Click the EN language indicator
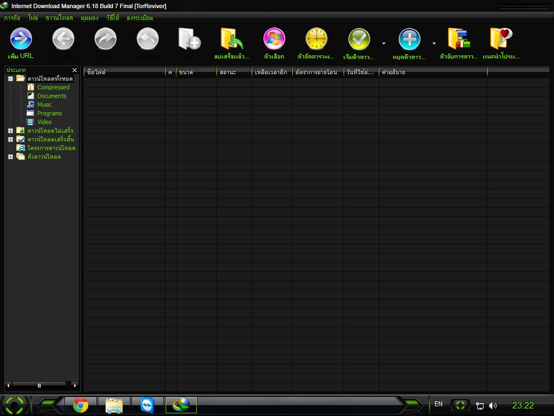Image resolution: width=554 pixels, height=416 pixels. [438, 404]
